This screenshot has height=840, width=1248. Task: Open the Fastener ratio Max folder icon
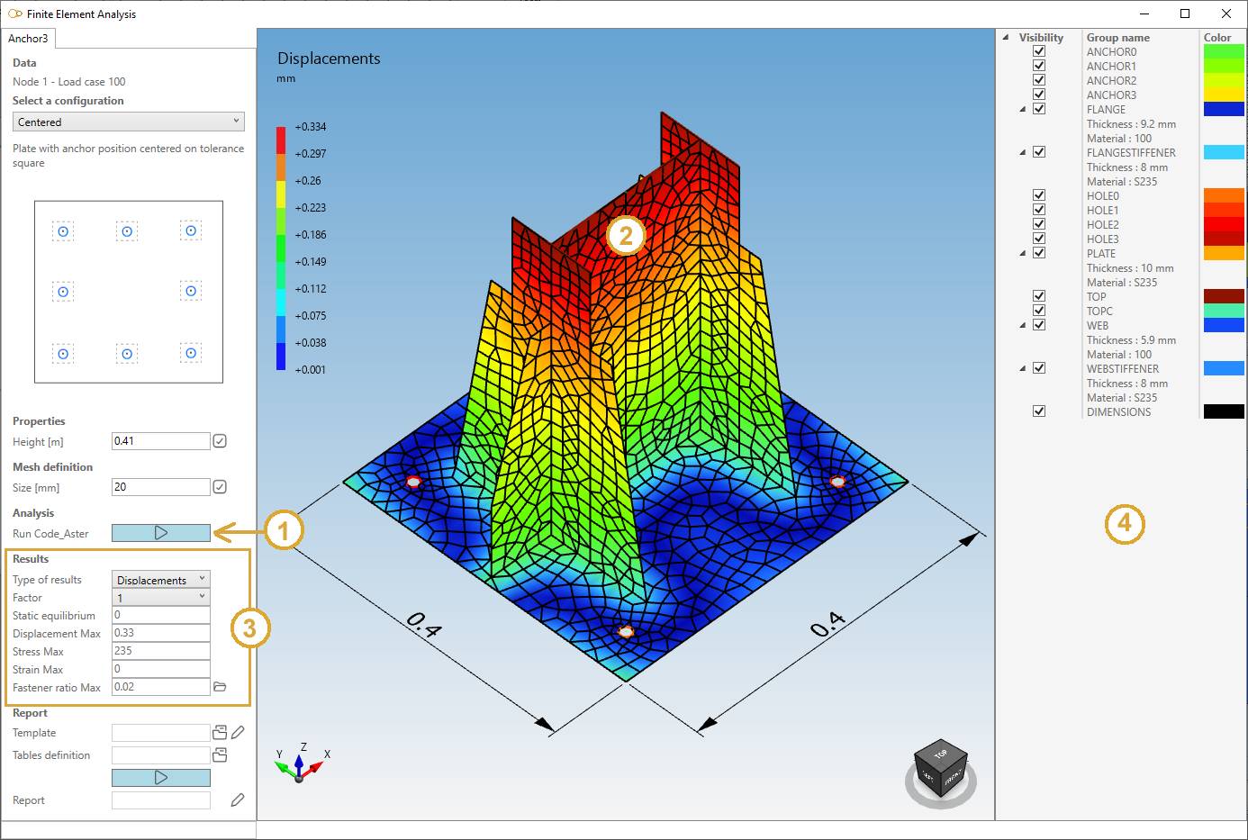tap(220, 687)
